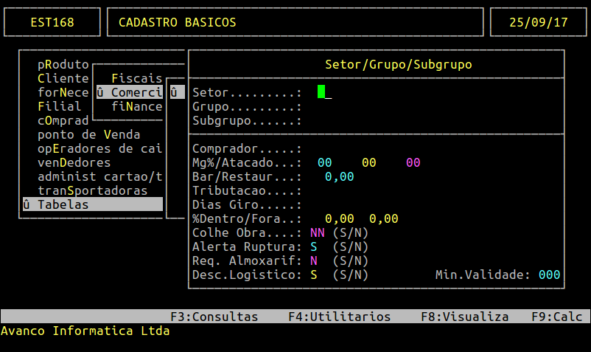Click the highlighted Tabelas menu item
591x352 pixels.
coord(93,204)
